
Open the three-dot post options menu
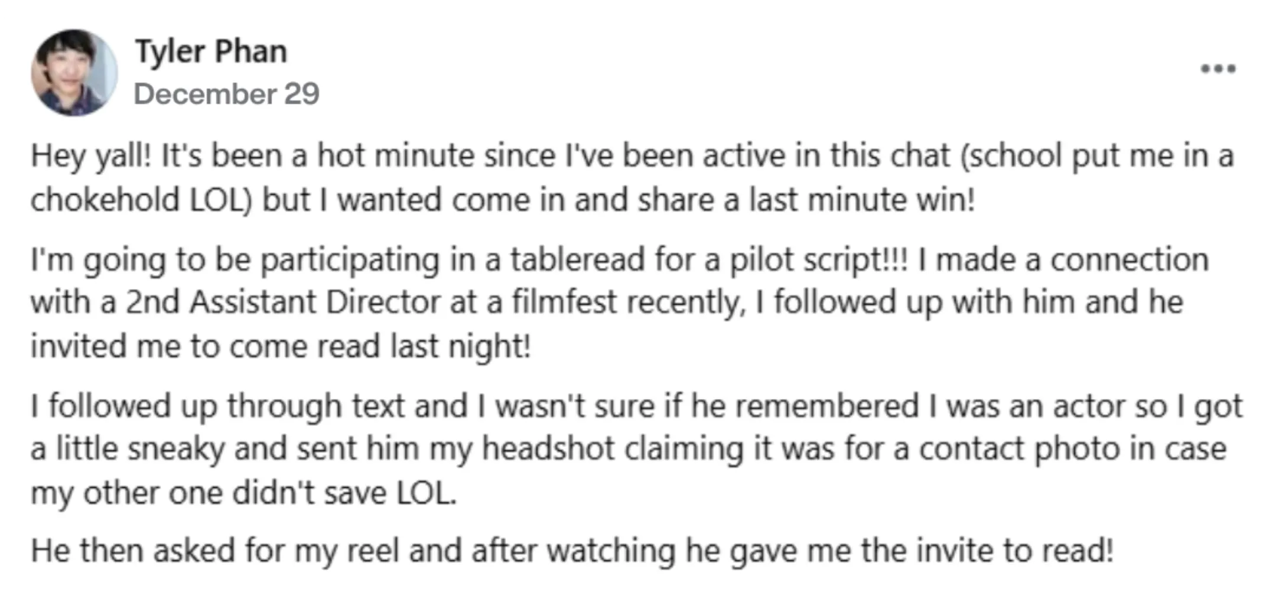[x=1218, y=69]
